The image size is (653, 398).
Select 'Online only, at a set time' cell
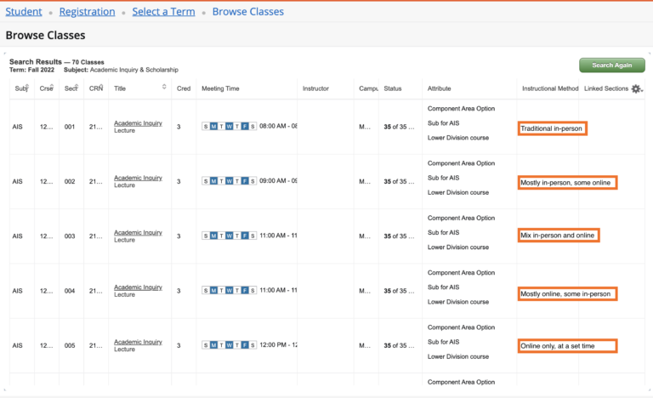pos(567,346)
